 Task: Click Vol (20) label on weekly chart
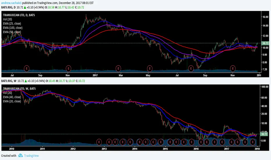[x=8, y=93]
